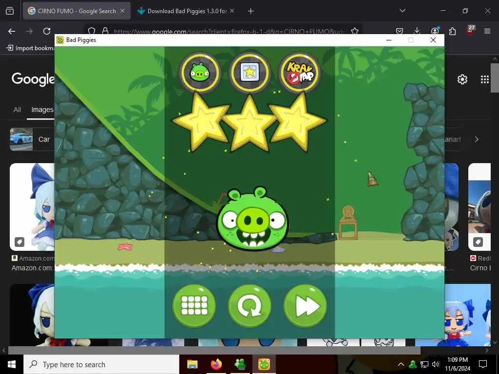Open Bad Piggies taskbar icon
Screen dimensions: 499x374
[x=264, y=364]
